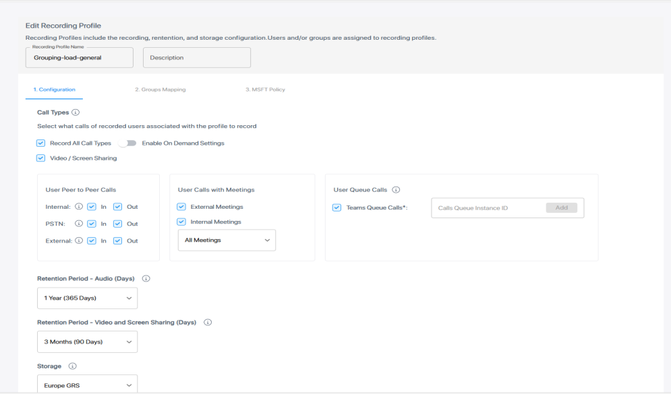Viewport: 671px width, 394px height.
Task: Click info icon beside User Queue Calls
Action: pyautogui.click(x=396, y=190)
